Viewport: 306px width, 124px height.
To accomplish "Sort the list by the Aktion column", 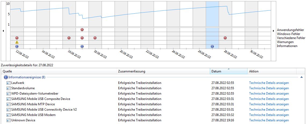I will click(272, 71).
